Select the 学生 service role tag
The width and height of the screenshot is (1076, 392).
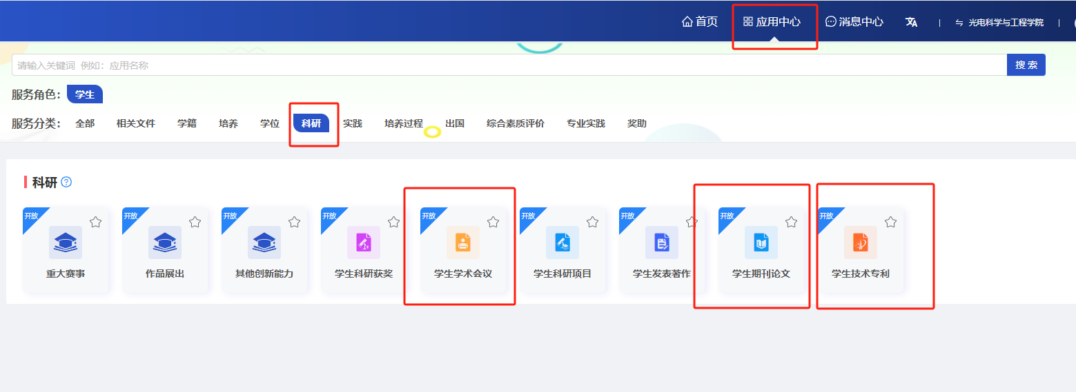coord(85,94)
